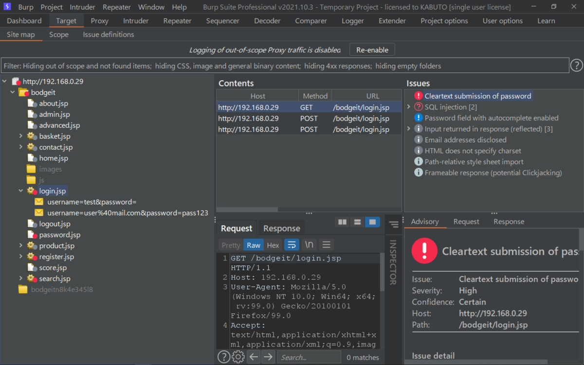
Task: Expand Input returned in response issue group
Action: pos(409,129)
